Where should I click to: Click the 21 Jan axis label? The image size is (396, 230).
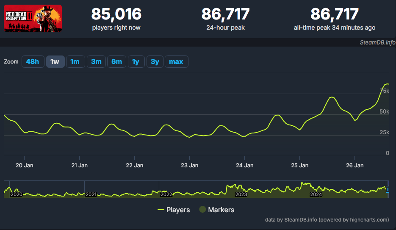click(80, 165)
